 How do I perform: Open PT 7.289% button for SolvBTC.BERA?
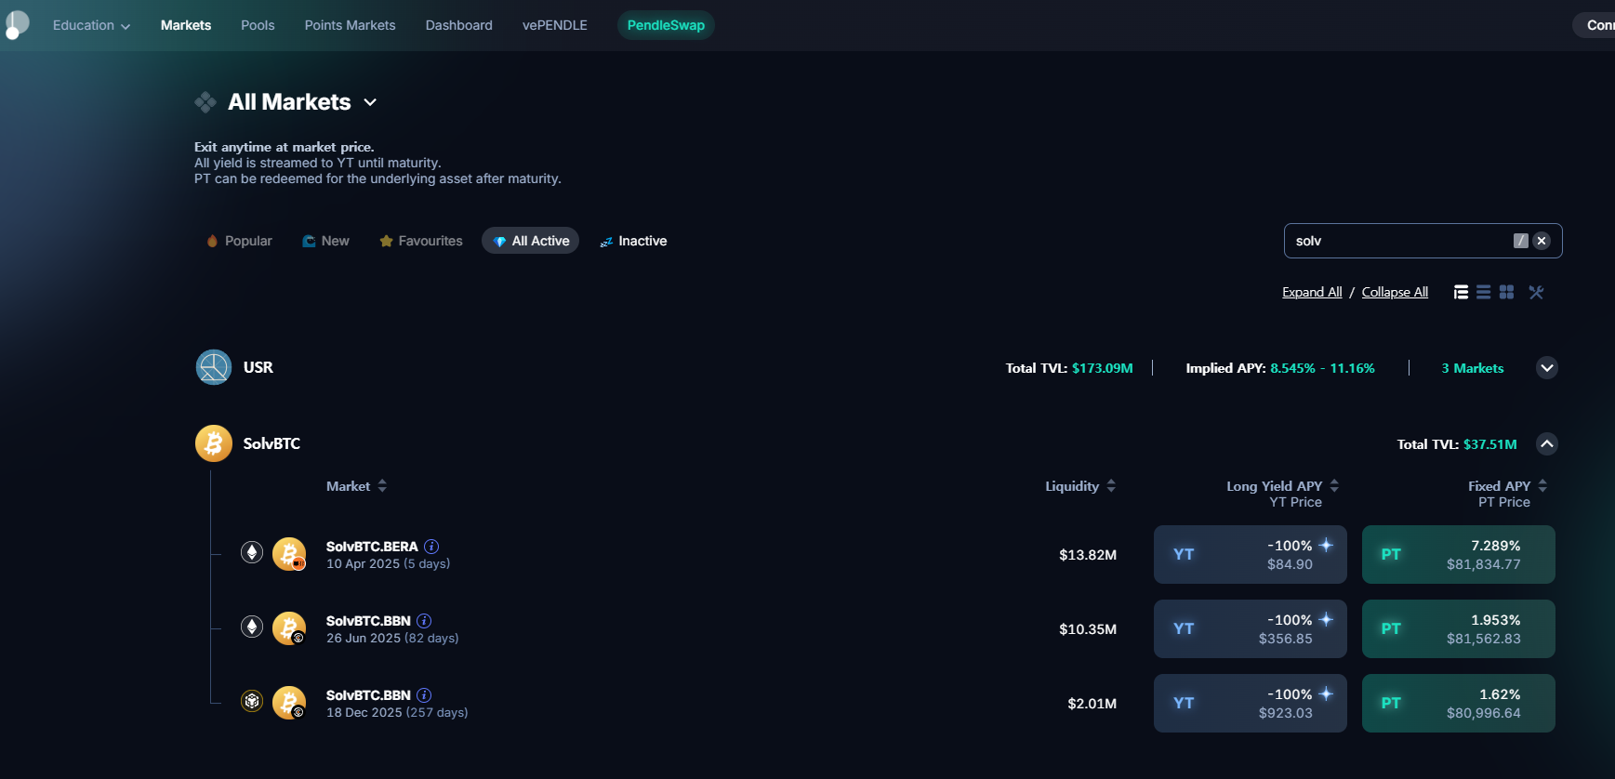(x=1459, y=555)
